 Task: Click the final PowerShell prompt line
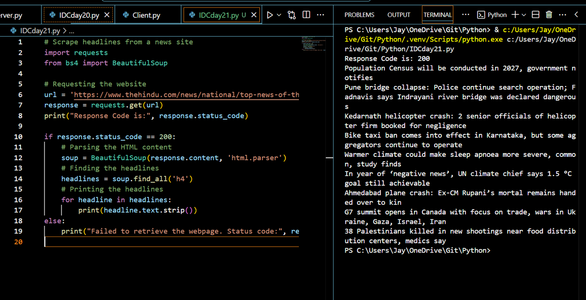(x=417, y=251)
